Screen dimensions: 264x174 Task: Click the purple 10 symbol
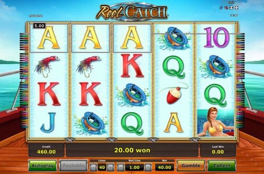tap(216, 37)
